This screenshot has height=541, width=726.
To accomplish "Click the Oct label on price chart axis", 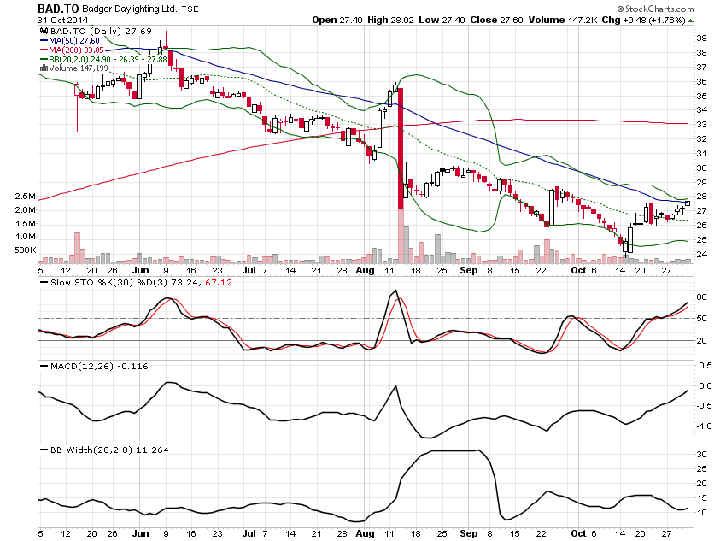I will click(578, 270).
